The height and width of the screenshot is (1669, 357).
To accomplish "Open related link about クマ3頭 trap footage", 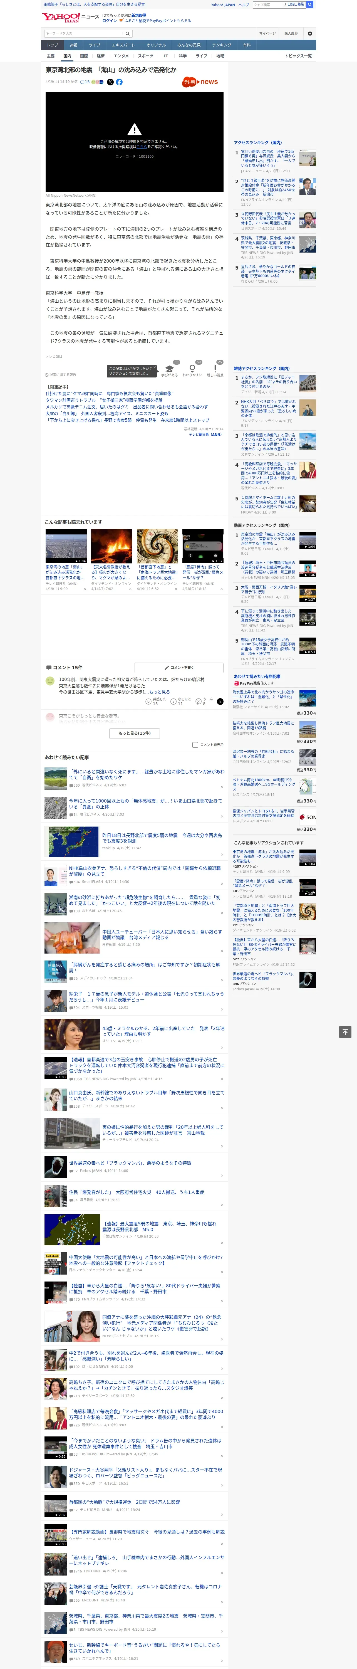I will pyautogui.click(x=110, y=393).
